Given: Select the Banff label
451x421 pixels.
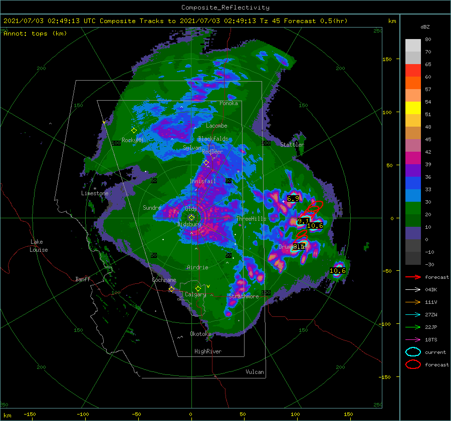Looking at the screenshot, I should 83,279.
